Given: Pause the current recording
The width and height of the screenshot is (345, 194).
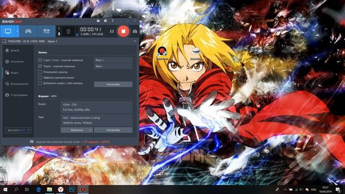Looking at the screenshot, I should [x=112, y=31].
